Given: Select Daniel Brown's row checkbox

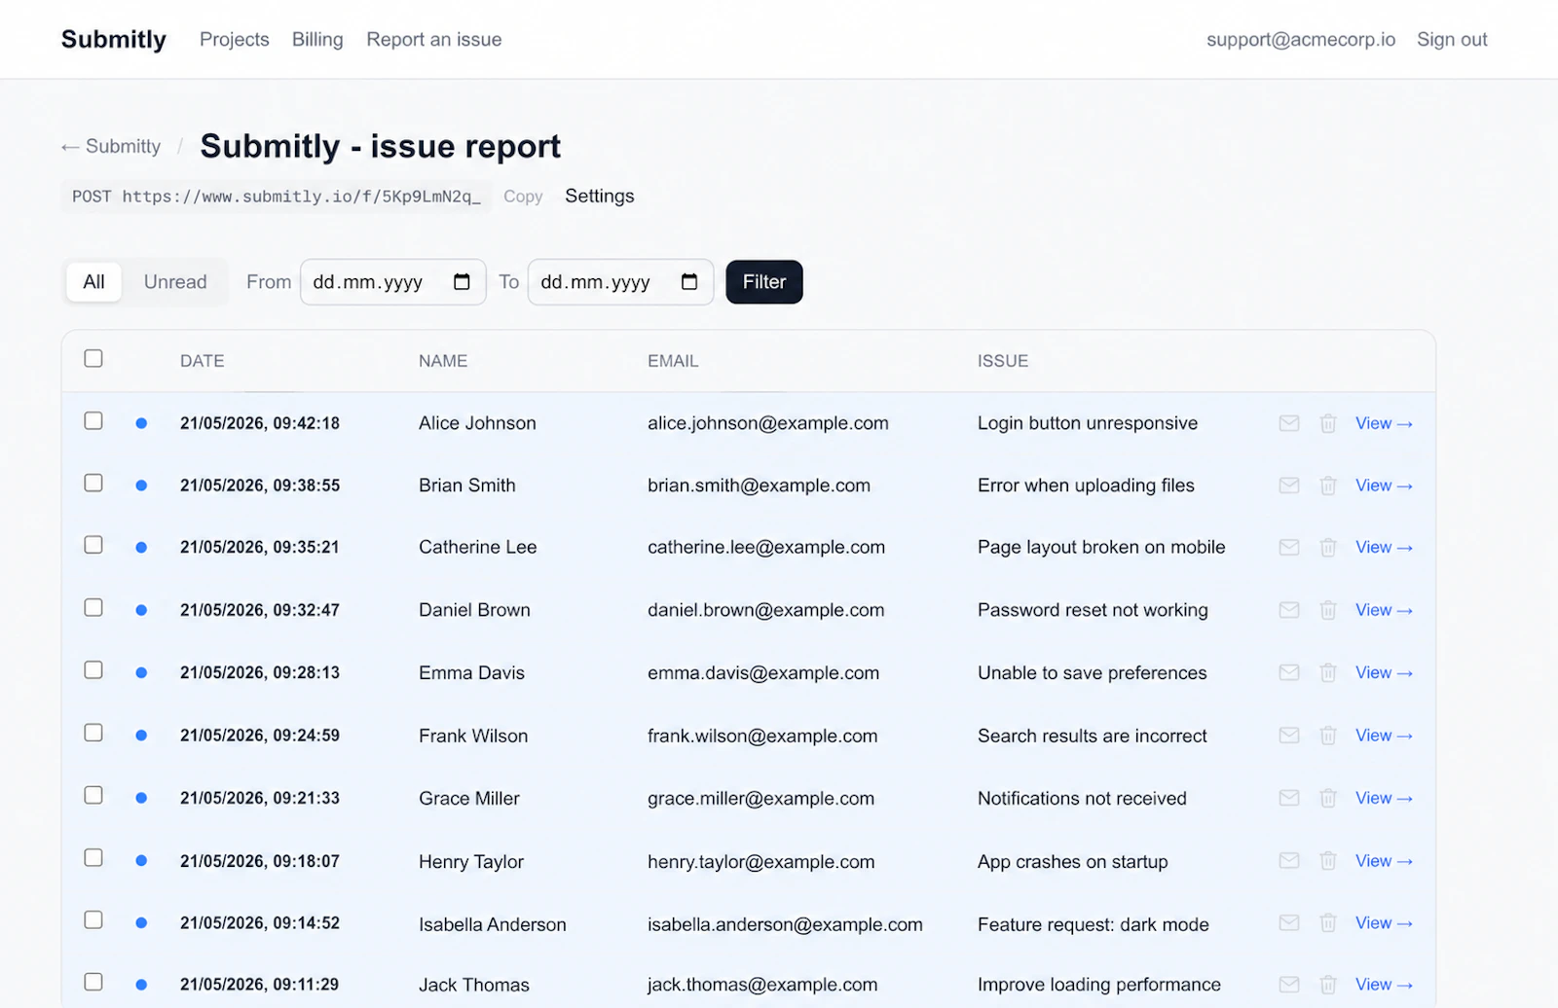Looking at the screenshot, I should point(93,608).
